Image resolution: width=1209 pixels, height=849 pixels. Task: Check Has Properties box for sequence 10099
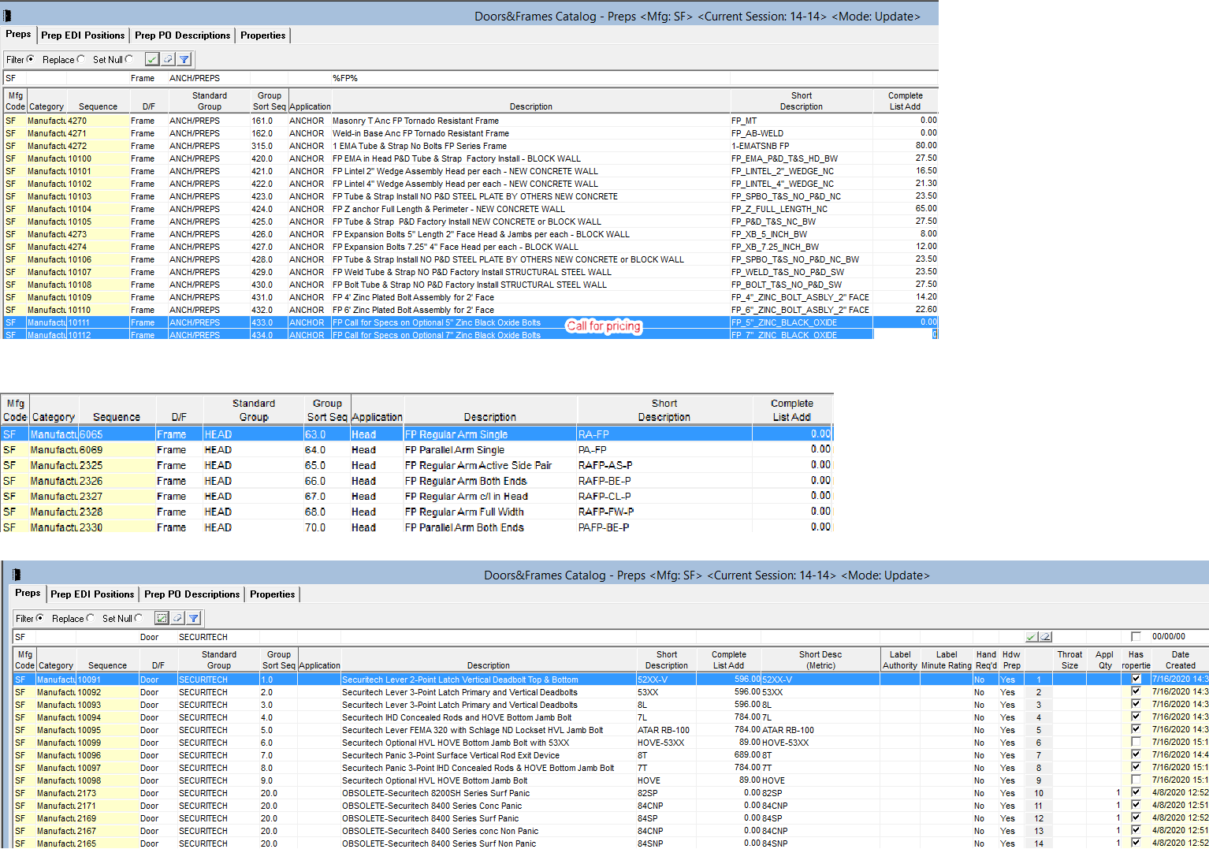coord(1136,743)
